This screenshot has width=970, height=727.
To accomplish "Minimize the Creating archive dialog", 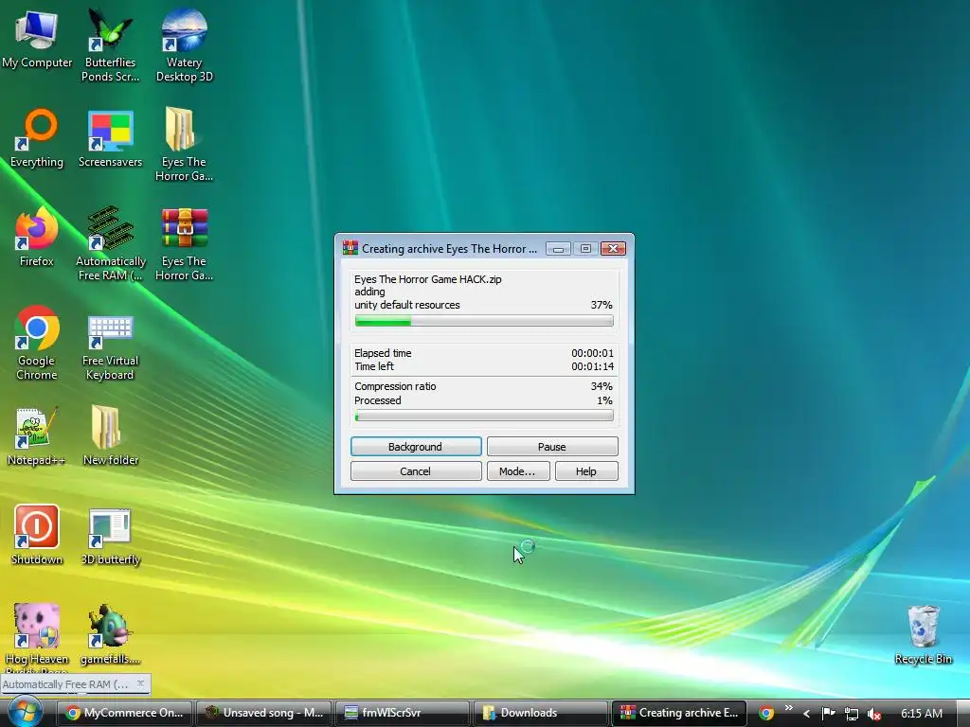I will pos(558,249).
